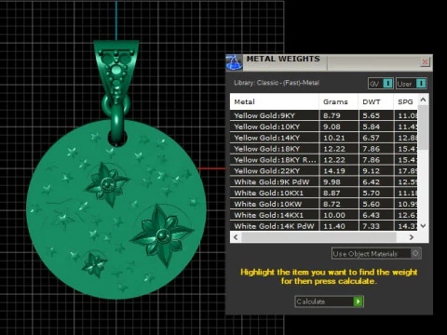447x335 pixels.
Task: Click the Library: Classic - (Fast)-Metal label
Action: 277,83
